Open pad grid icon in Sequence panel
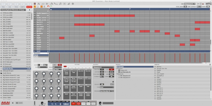The image size is (212, 106). (x=113, y=82)
